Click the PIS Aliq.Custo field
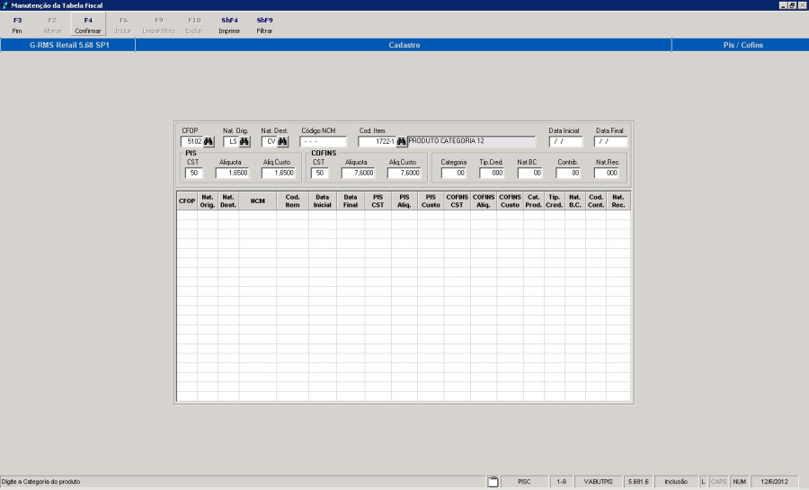This screenshot has height=490, width=809. pos(279,173)
